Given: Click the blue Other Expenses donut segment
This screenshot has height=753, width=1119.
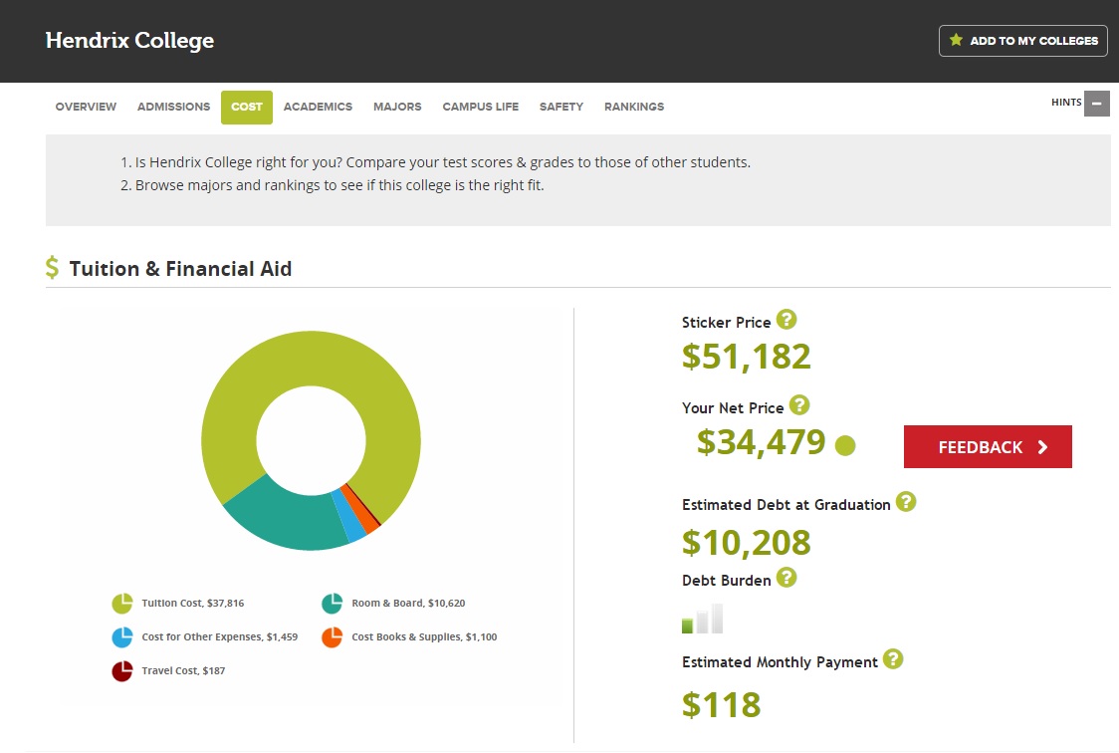Looking at the screenshot, I should coord(349,515).
